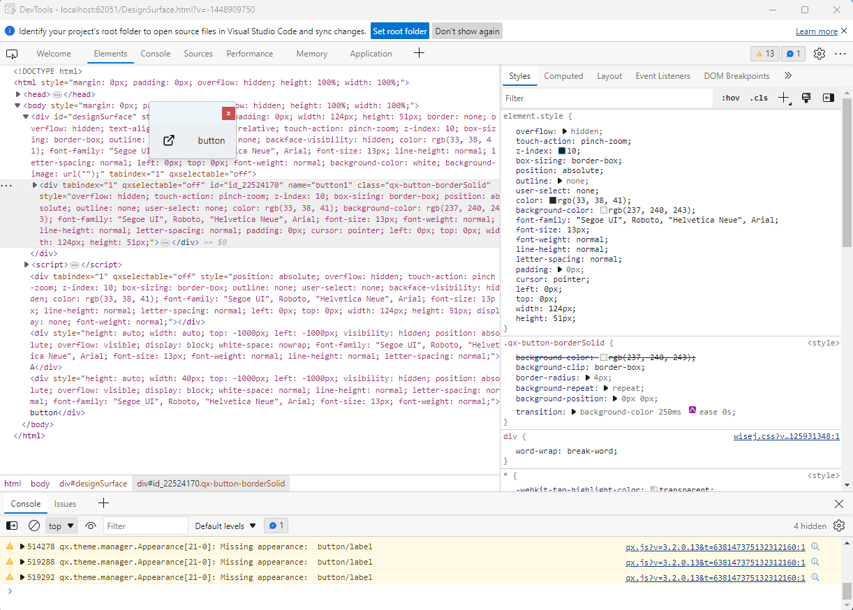Switch to the Issues drawer tab

point(65,504)
